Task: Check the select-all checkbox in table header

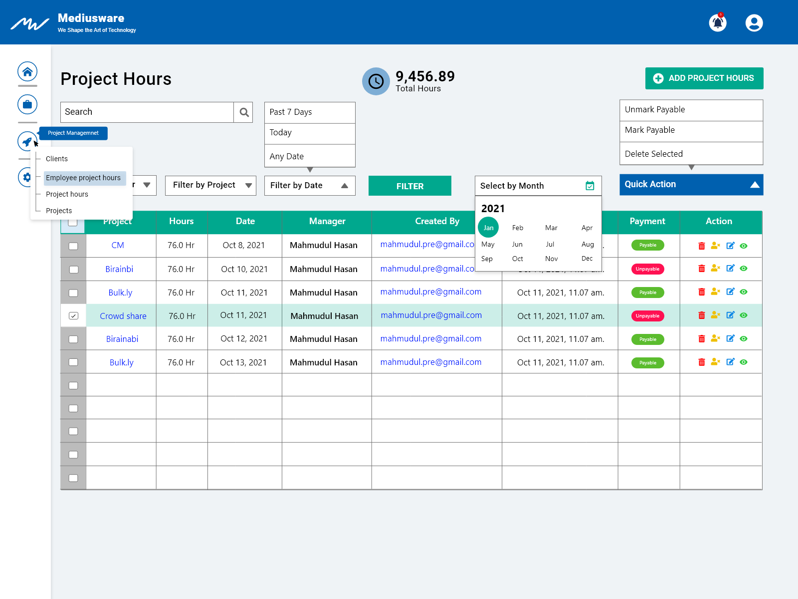Action: tap(73, 222)
